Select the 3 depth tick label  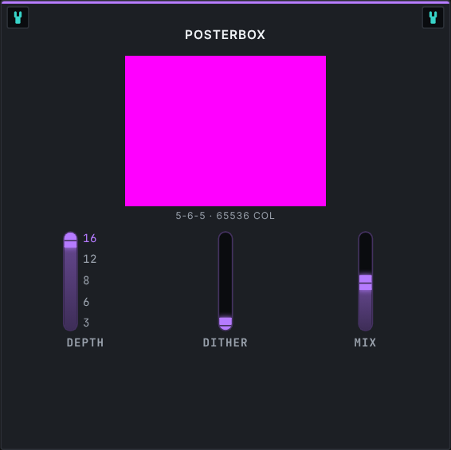pyautogui.click(x=86, y=323)
